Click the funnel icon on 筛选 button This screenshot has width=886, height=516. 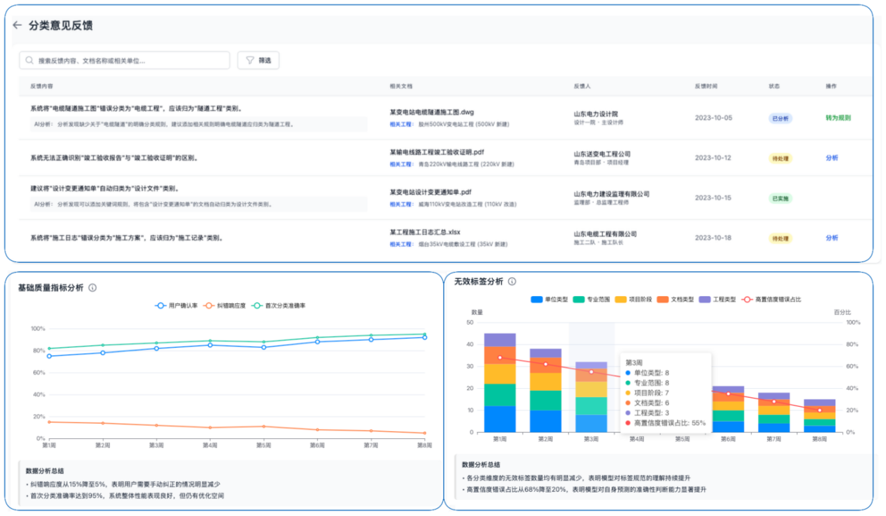coord(249,61)
